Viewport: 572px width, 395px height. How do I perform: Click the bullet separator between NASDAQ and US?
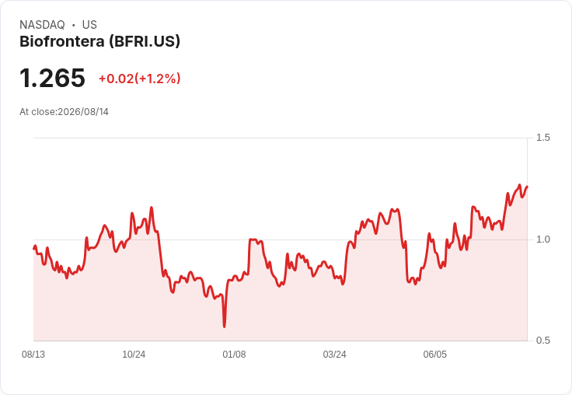tap(73, 25)
